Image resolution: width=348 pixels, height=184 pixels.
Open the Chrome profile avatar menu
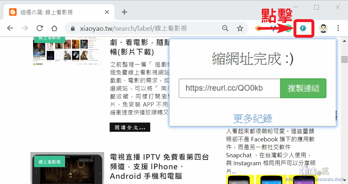323,28
